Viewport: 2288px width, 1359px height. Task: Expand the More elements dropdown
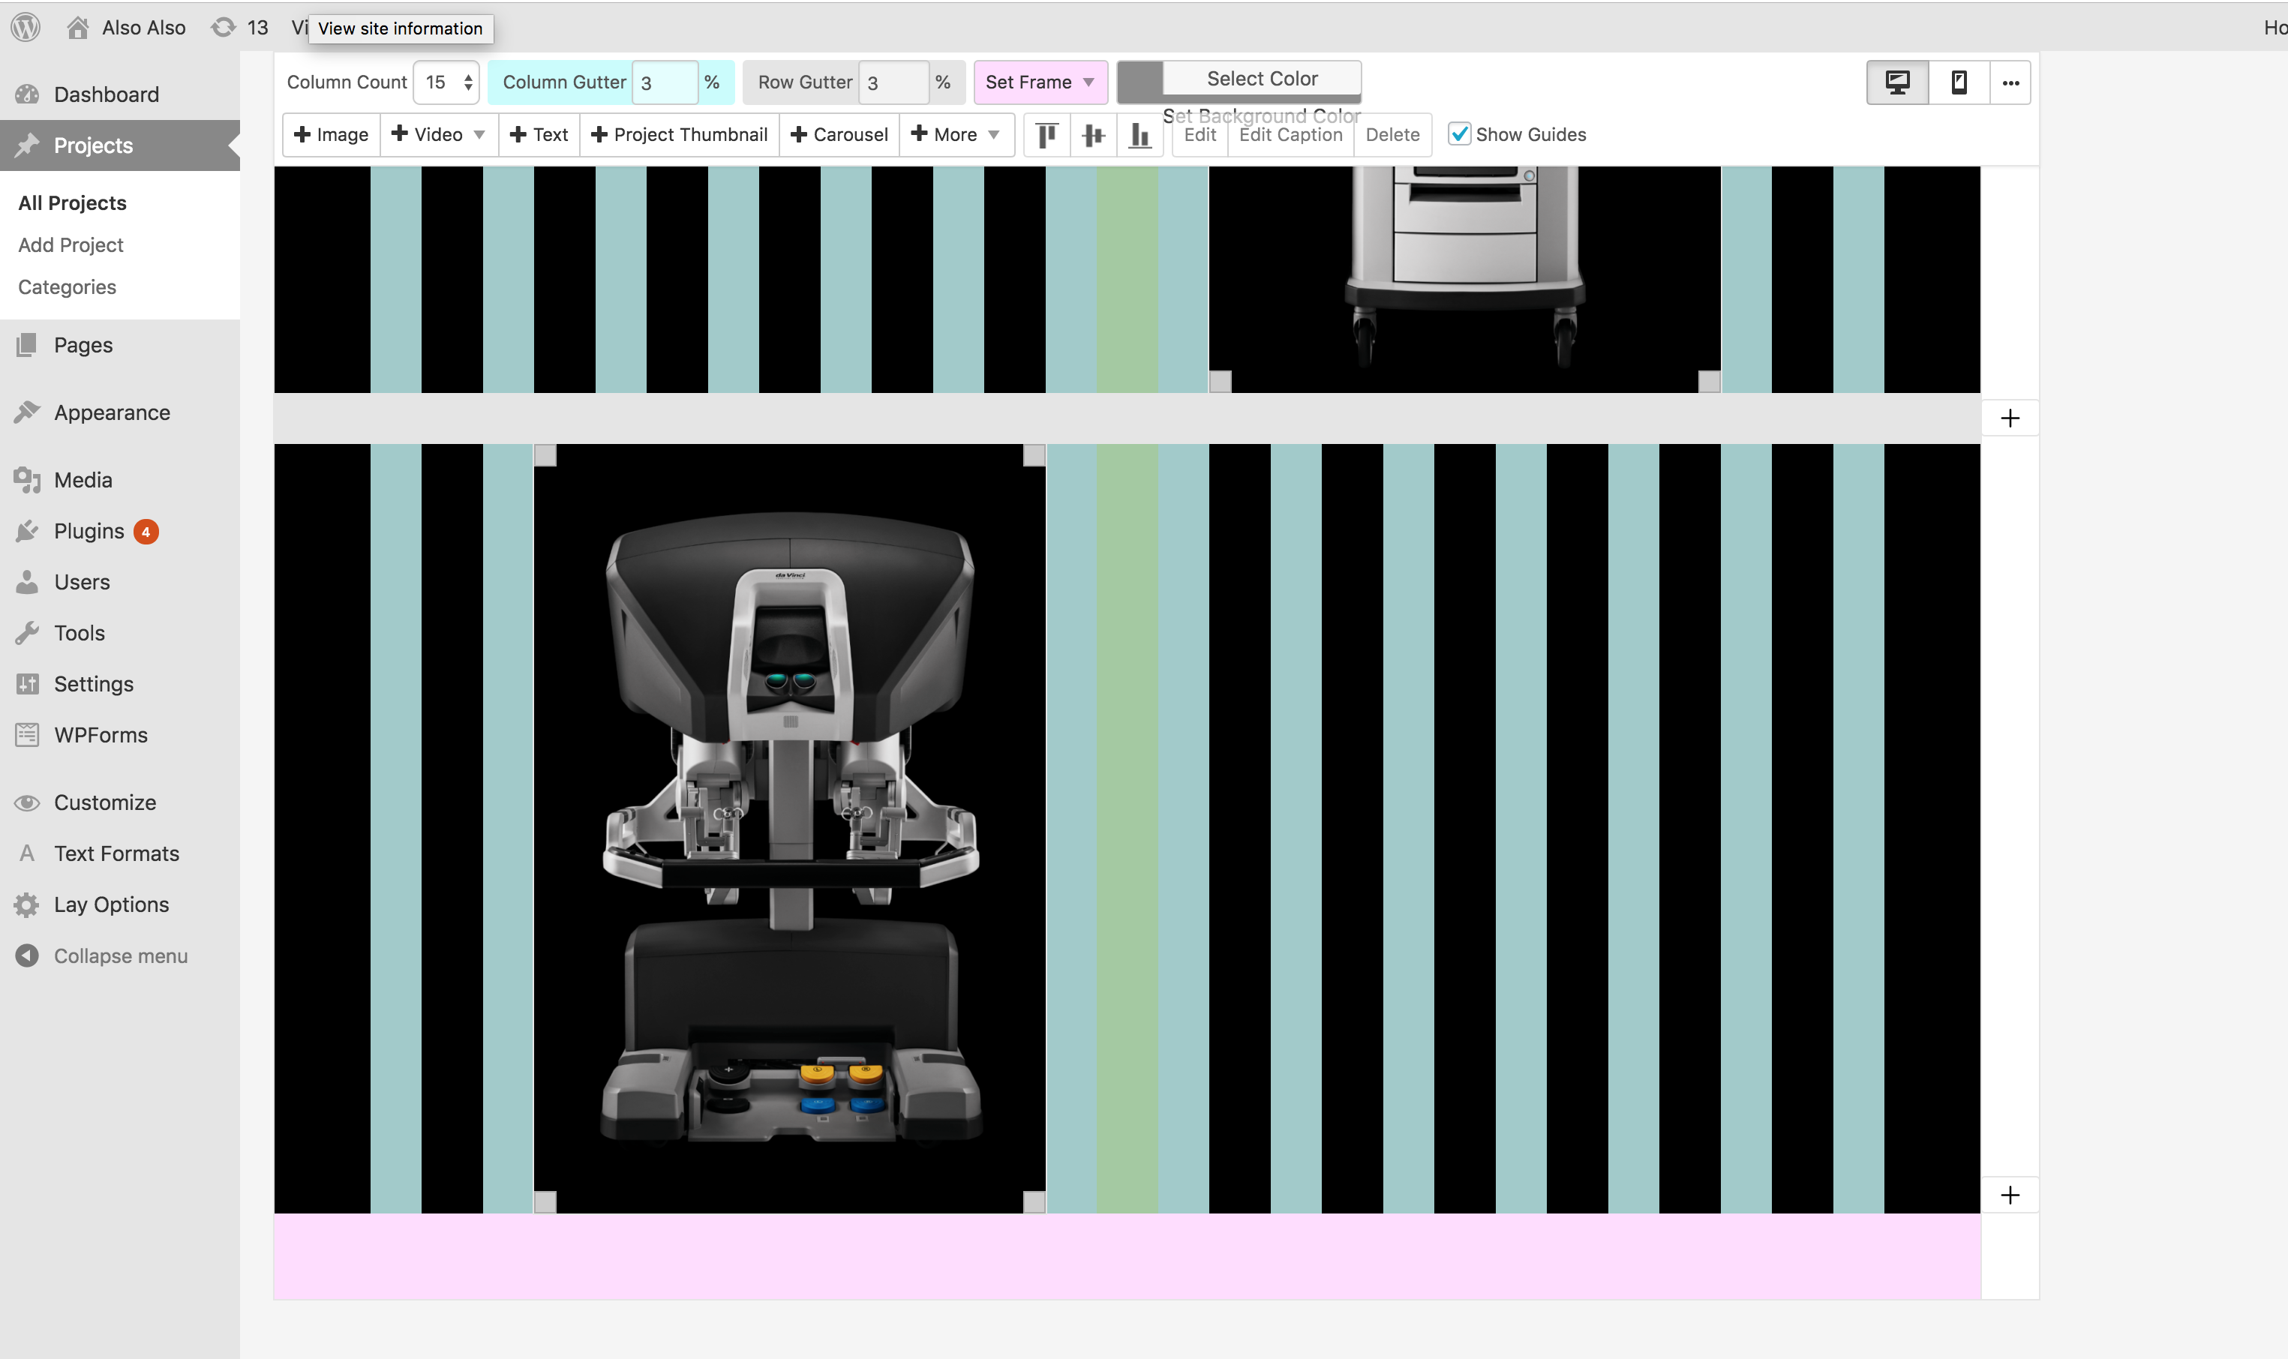tap(956, 134)
